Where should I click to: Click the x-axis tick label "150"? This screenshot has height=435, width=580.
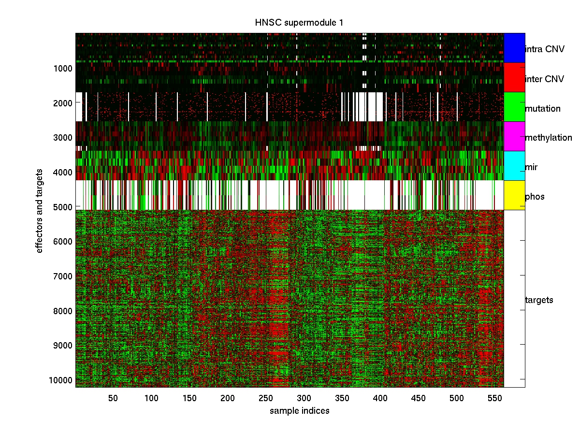point(189,398)
